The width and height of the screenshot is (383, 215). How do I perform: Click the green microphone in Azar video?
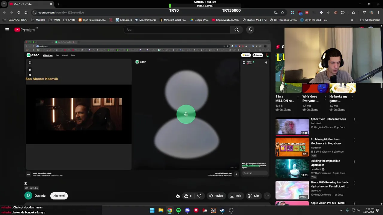click(186, 114)
